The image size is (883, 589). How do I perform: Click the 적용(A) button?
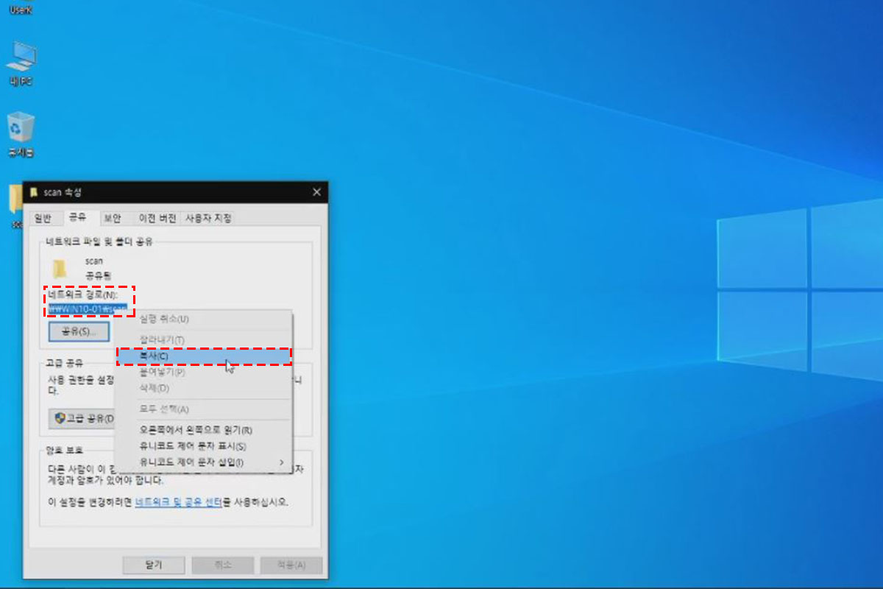[291, 565]
